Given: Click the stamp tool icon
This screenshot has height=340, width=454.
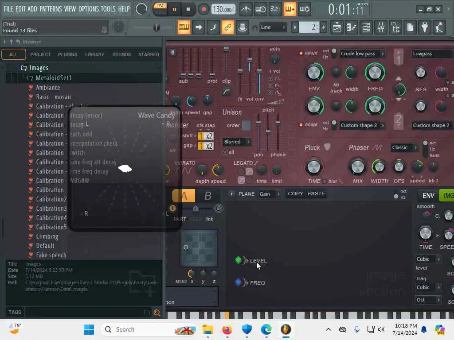Looking at the screenshot, I should (243, 27).
